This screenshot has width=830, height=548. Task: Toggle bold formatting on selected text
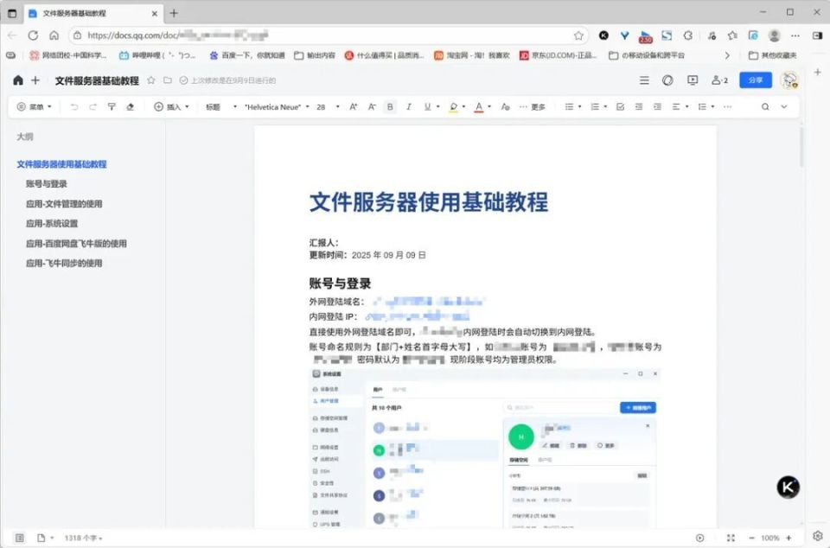coord(389,107)
